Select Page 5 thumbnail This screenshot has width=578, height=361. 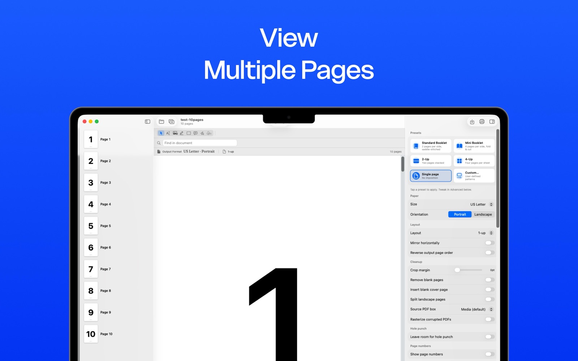pos(91,226)
